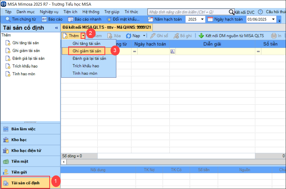Click the Diễn giải filter operator icon

click(x=173, y=51)
